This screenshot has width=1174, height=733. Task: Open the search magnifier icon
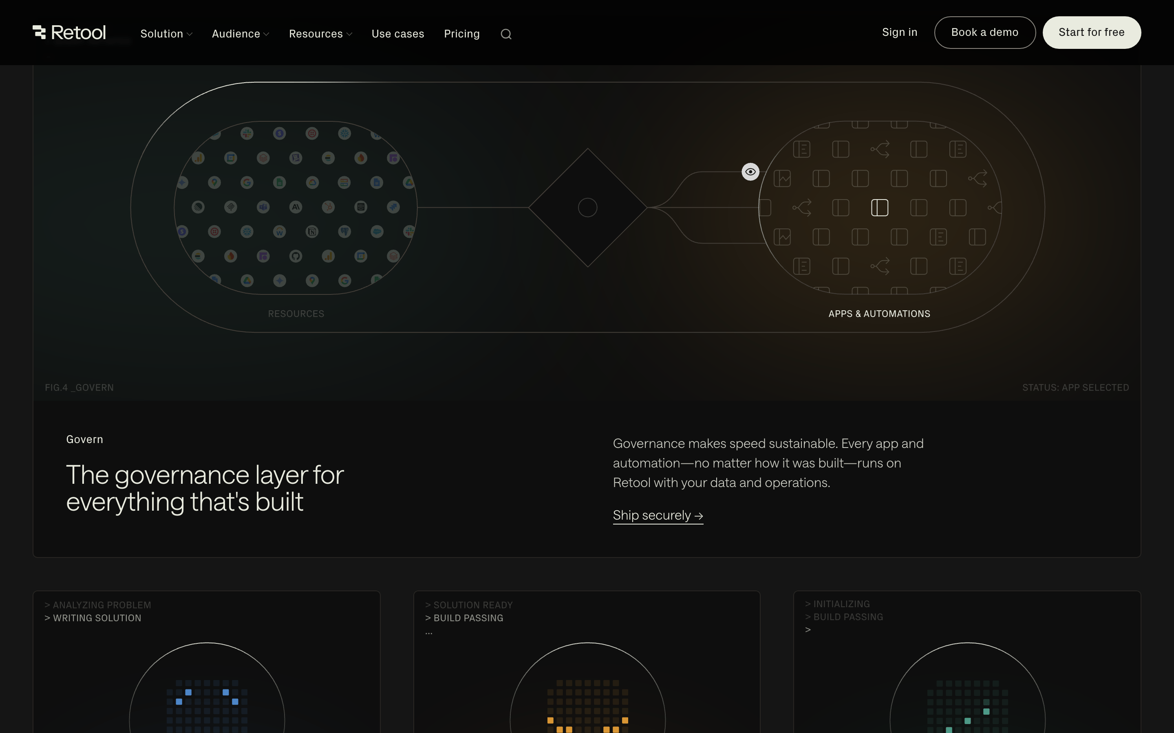click(x=506, y=34)
